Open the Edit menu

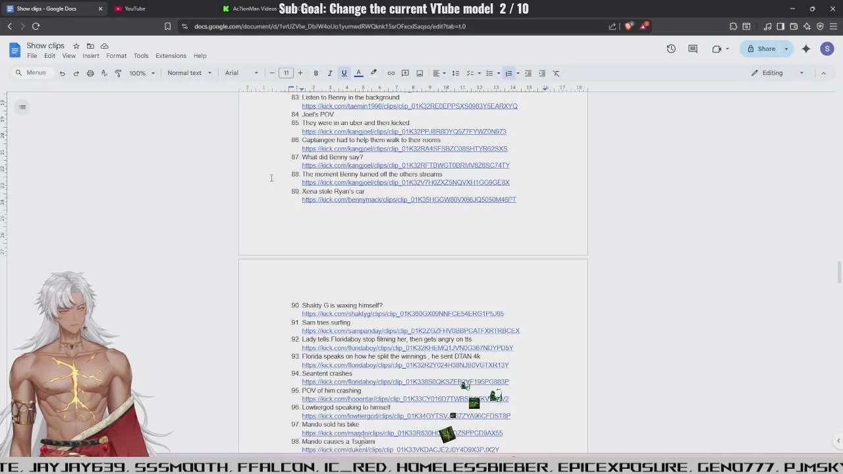(x=49, y=56)
